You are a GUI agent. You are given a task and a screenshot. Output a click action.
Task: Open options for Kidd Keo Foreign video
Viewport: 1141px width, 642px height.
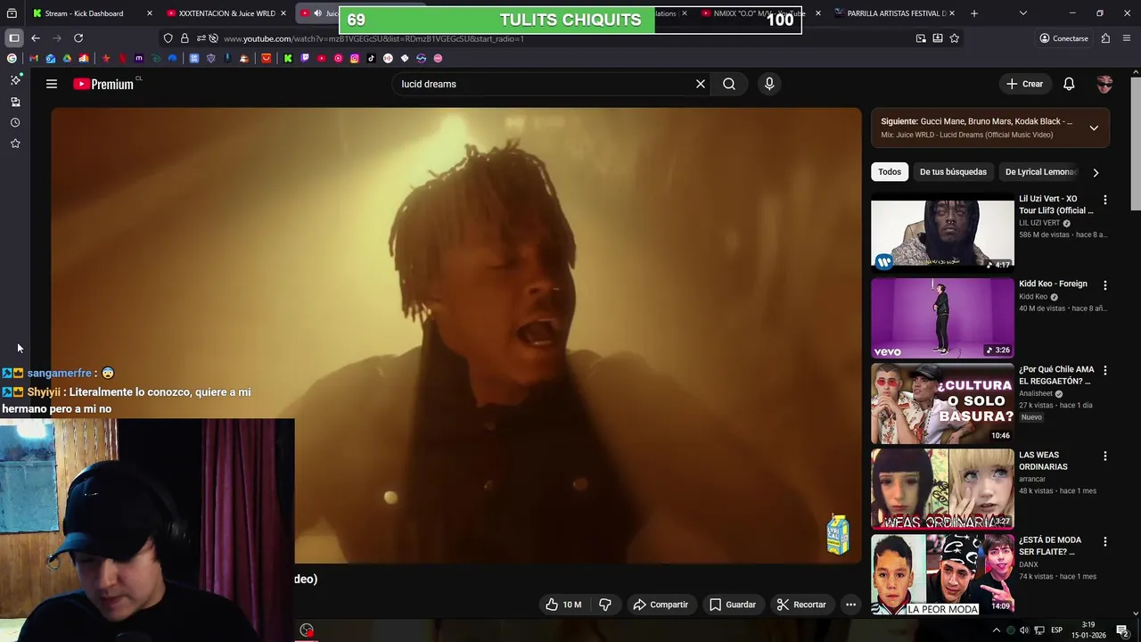pos(1105,285)
